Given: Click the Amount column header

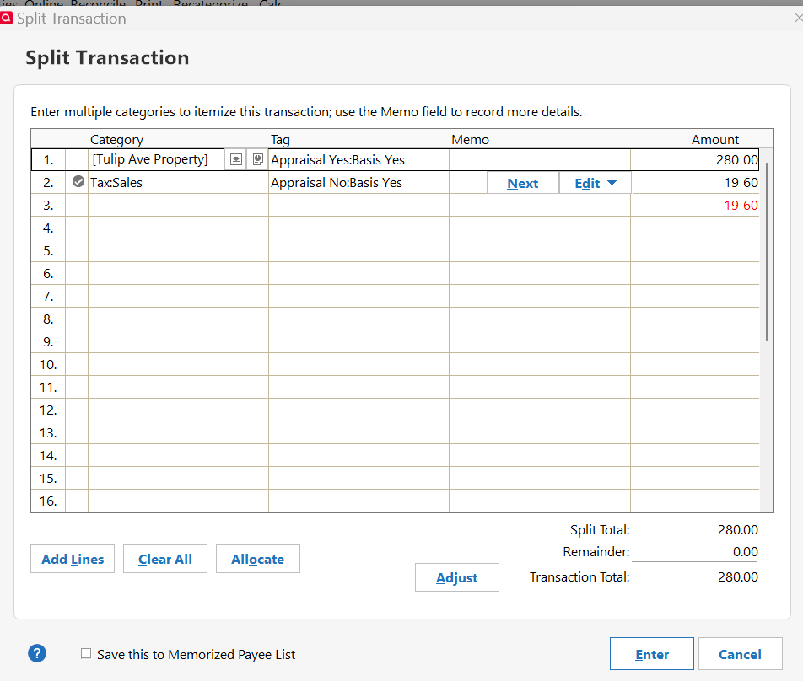Looking at the screenshot, I should (x=715, y=139).
